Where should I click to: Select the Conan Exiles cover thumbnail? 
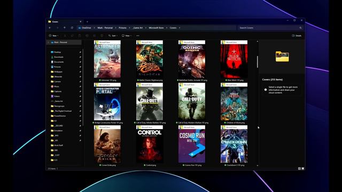pos(107,144)
